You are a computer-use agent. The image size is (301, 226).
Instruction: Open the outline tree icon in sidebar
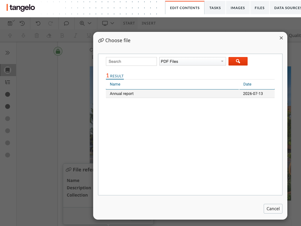coord(8,82)
